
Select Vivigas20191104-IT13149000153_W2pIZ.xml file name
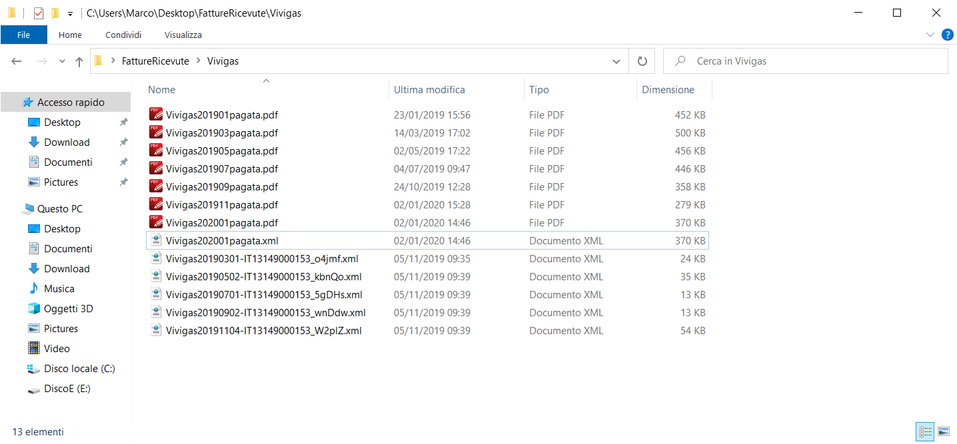coord(264,330)
